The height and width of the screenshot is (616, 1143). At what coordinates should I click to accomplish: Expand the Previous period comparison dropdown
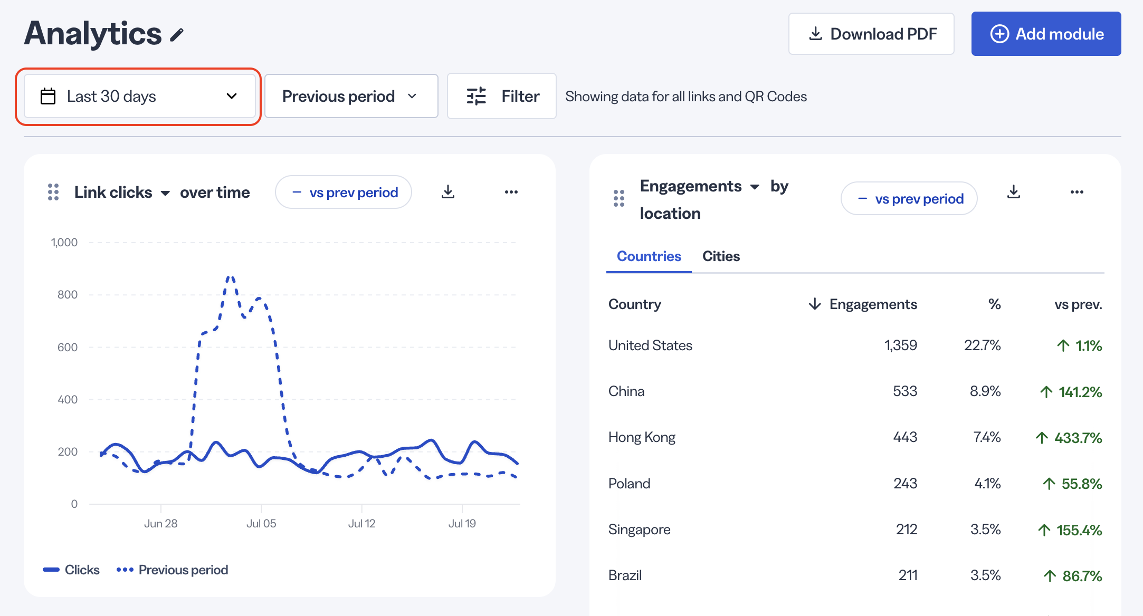(351, 96)
